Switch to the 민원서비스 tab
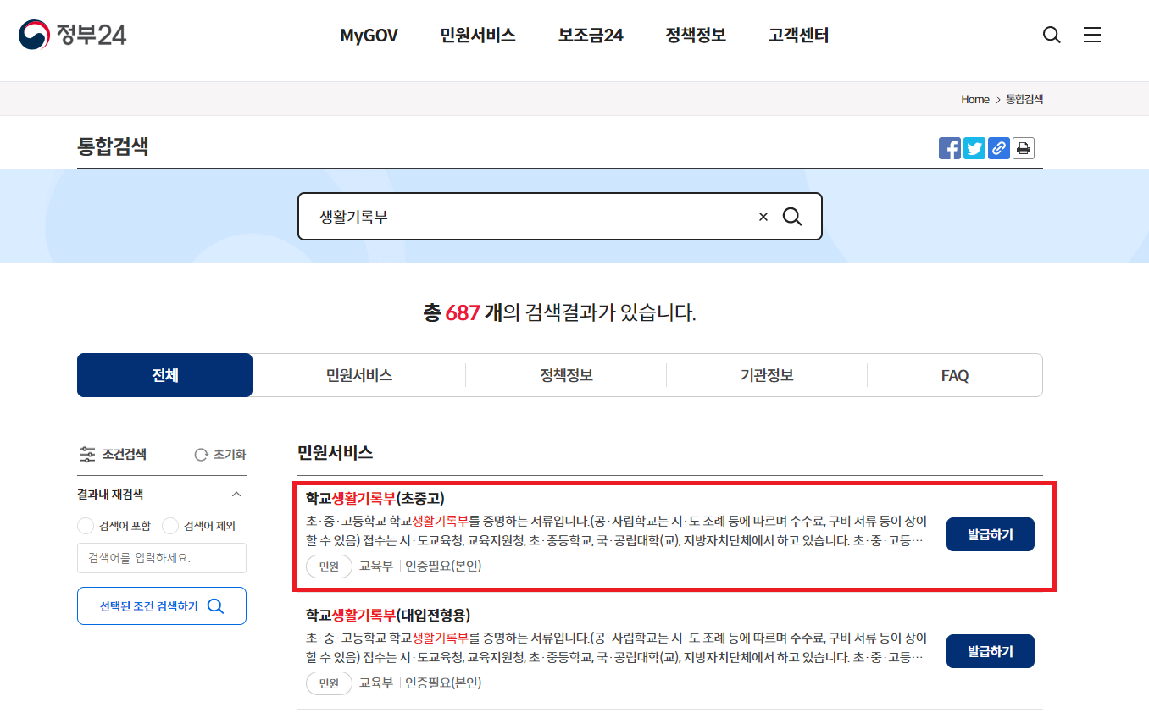 point(359,374)
